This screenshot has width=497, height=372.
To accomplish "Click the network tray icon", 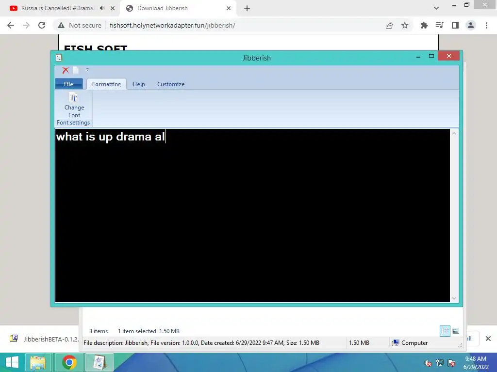I will click(440, 363).
